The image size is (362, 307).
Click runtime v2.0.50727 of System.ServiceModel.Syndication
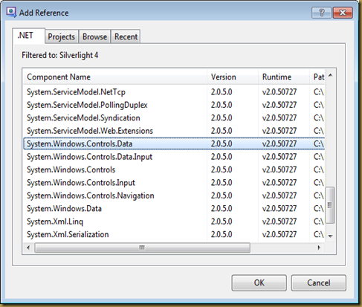coord(279,117)
